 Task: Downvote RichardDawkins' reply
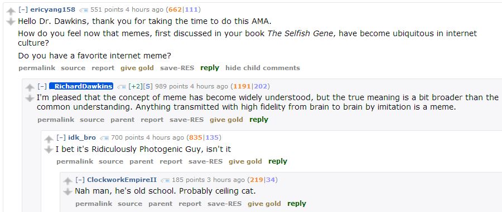click(x=30, y=98)
